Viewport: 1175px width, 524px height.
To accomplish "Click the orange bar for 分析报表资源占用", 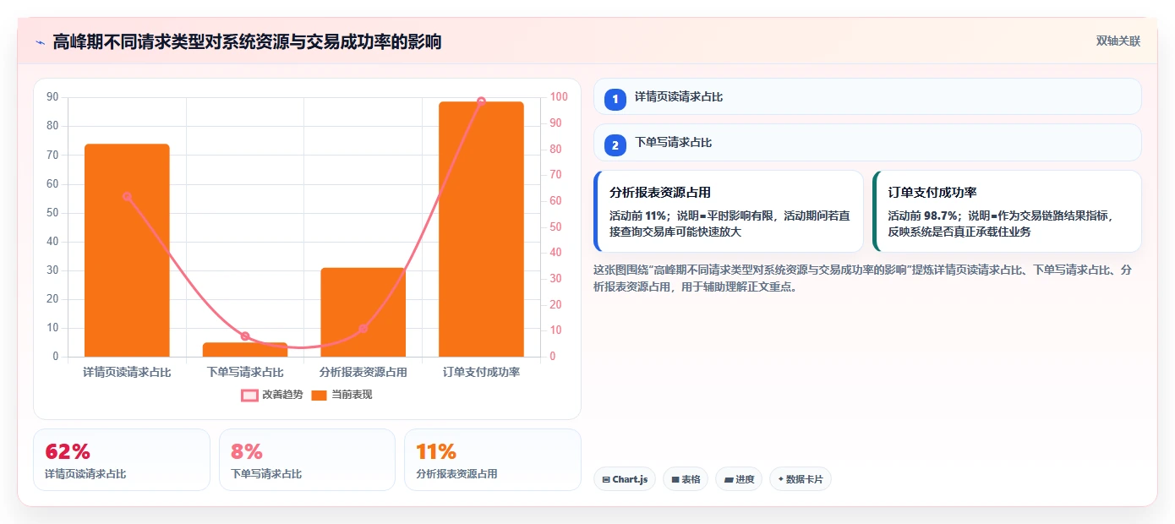I will (363, 312).
